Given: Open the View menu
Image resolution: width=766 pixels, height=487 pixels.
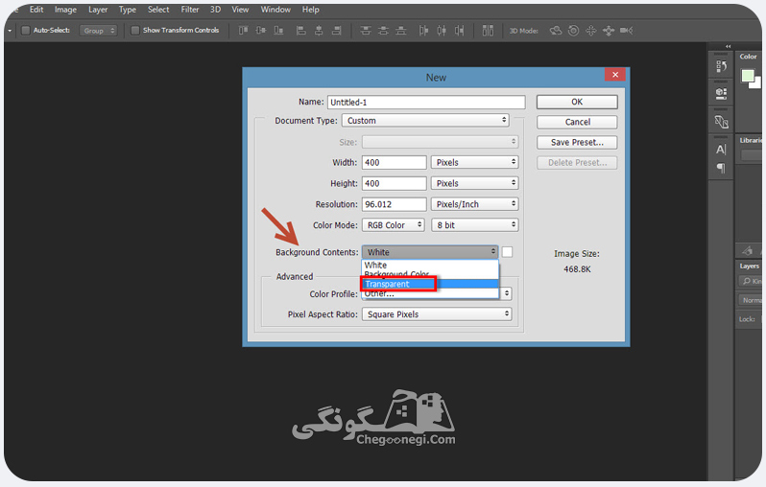Looking at the screenshot, I should pos(240,10).
